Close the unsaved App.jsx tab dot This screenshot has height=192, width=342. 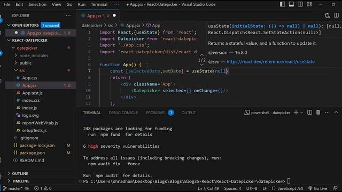(114, 15)
